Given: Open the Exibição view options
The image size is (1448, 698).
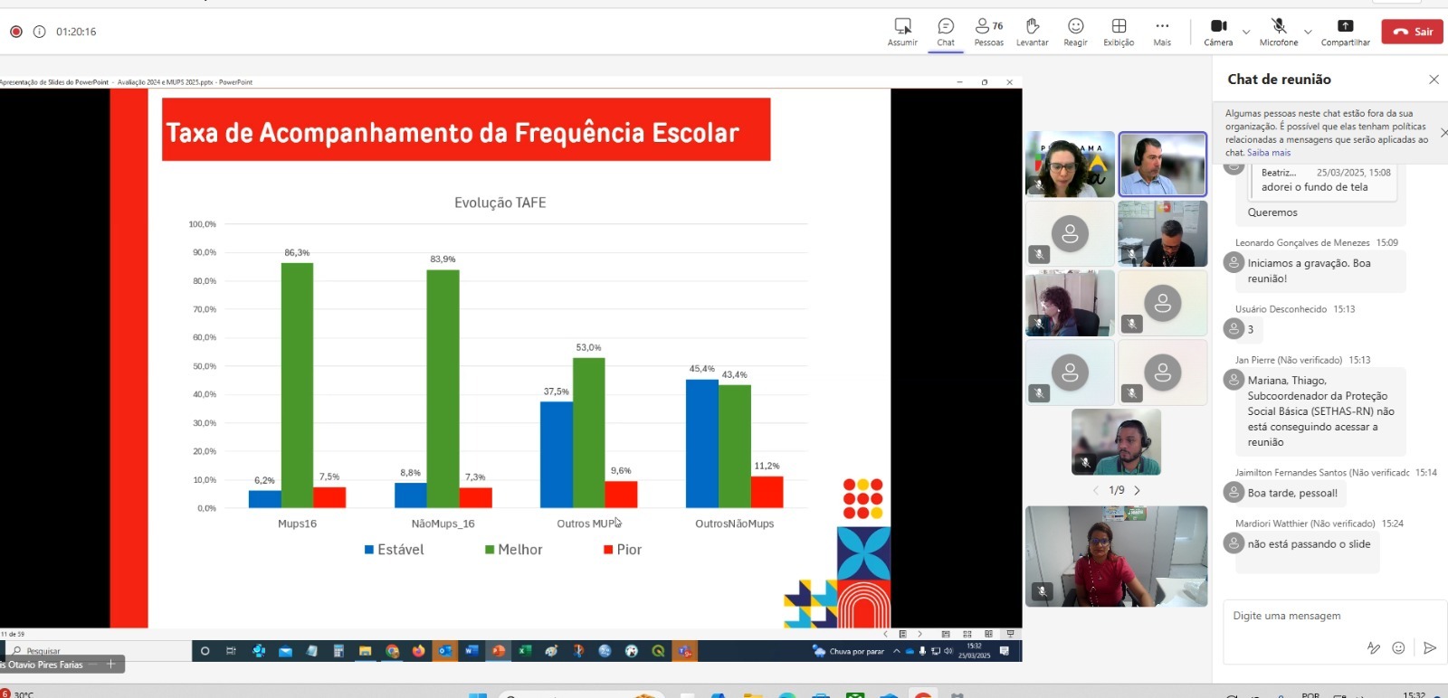Looking at the screenshot, I should [1119, 32].
